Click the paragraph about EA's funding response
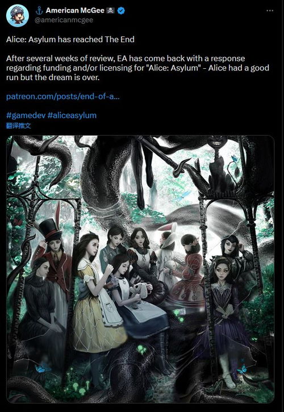The width and height of the screenshot is (284, 412). pos(137,68)
